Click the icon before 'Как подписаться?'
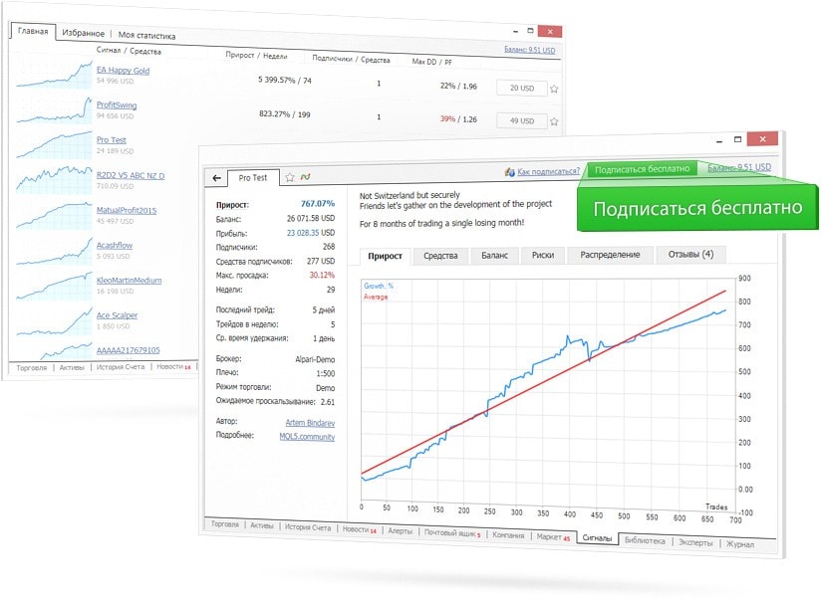This screenshot has height=607, width=822. tap(509, 170)
